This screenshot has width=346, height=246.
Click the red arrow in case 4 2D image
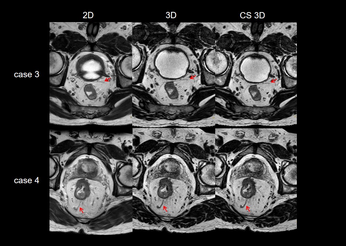81,209
